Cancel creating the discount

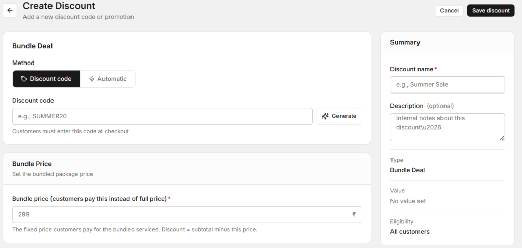[x=449, y=11]
